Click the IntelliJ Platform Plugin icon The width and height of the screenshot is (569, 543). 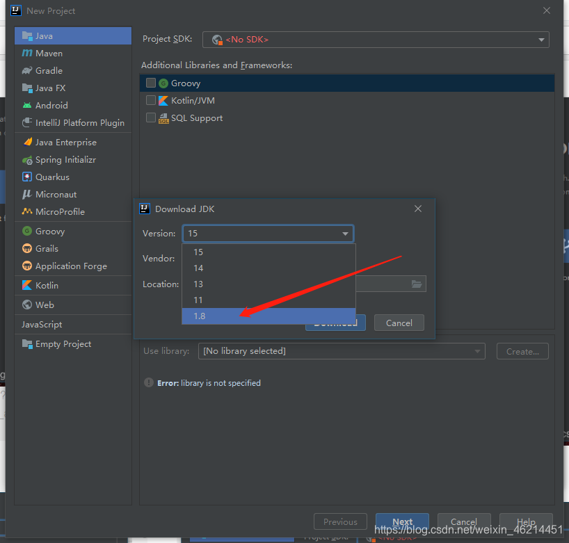[x=27, y=122]
